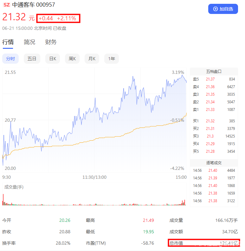The width and height of the screenshot is (245, 251).
Task: Click the 加自选 add-to-watchlist button
Action: pyautogui.click(x=223, y=9)
